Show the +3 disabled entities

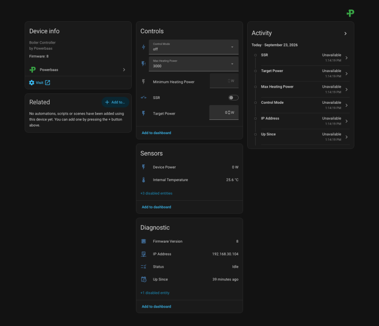tap(156, 193)
